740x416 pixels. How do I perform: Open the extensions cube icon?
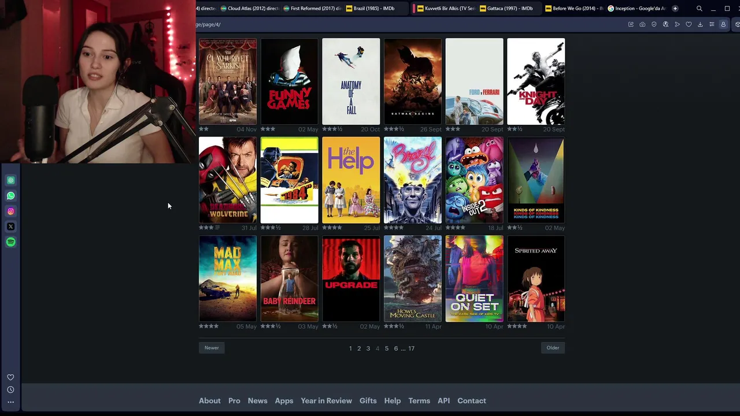click(x=737, y=24)
